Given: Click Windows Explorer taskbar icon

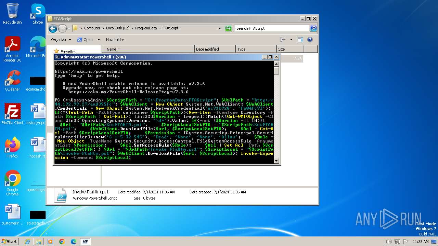Looking at the screenshot, I should 39,242.
